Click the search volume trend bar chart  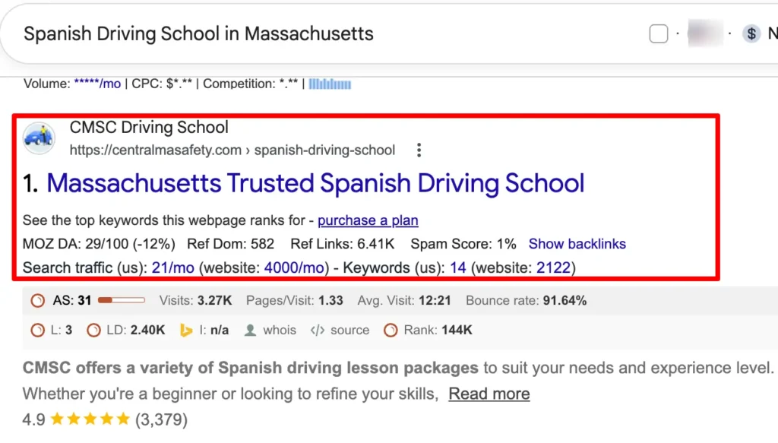(x=330, y=84)
